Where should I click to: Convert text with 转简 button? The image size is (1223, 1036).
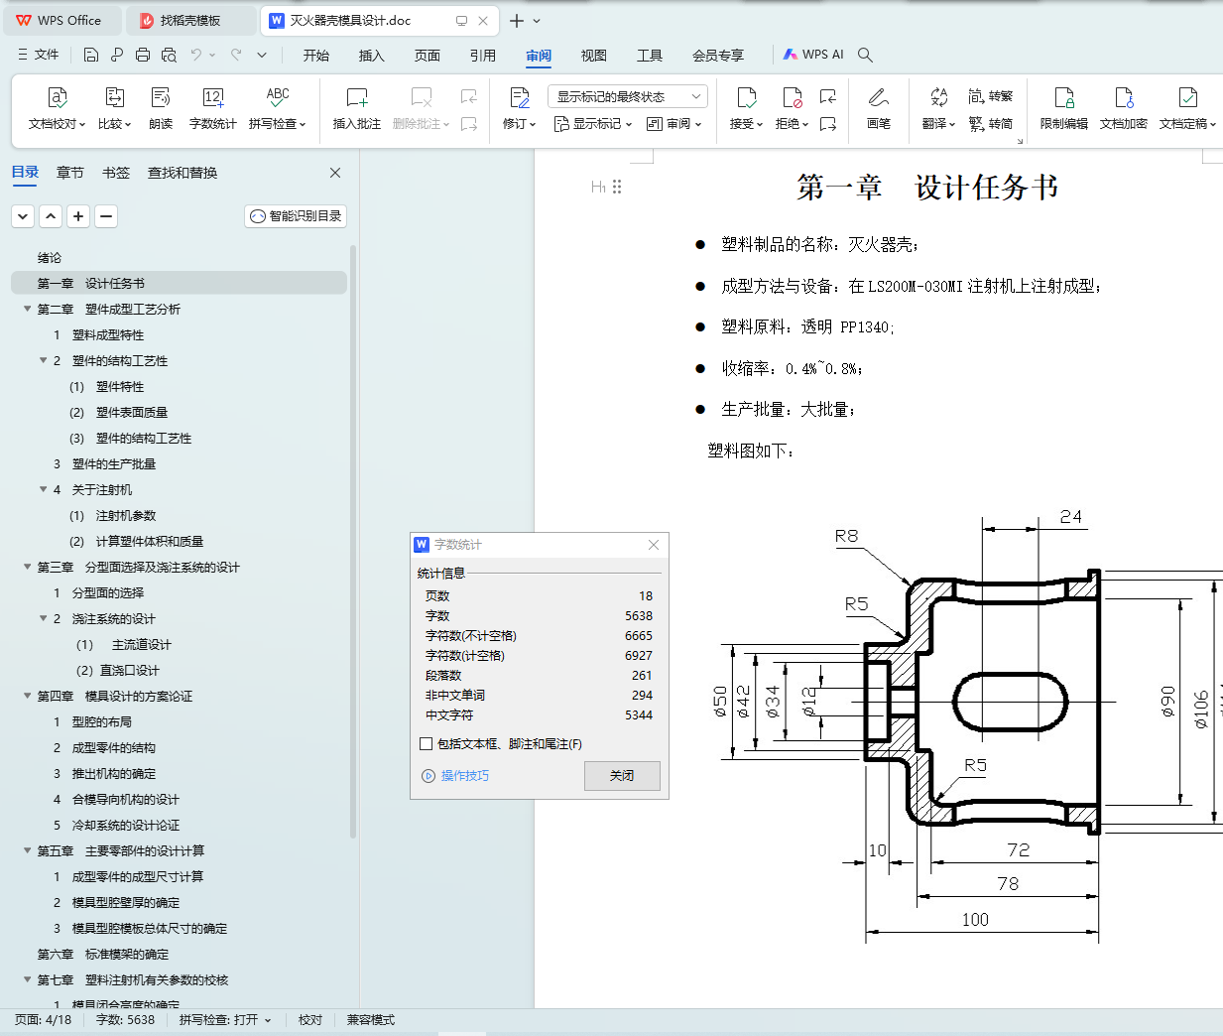point(990,123)
